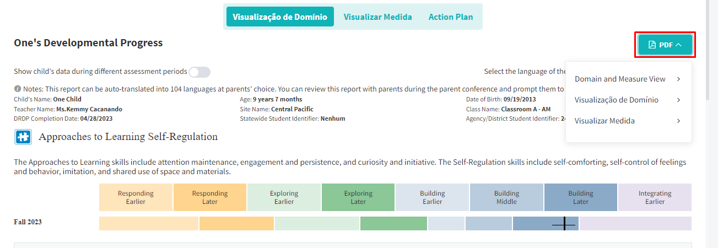This screenshot has height=248, width=718.
Task: Click the Responding Earlier color header
Action: [x=136, y=197]
